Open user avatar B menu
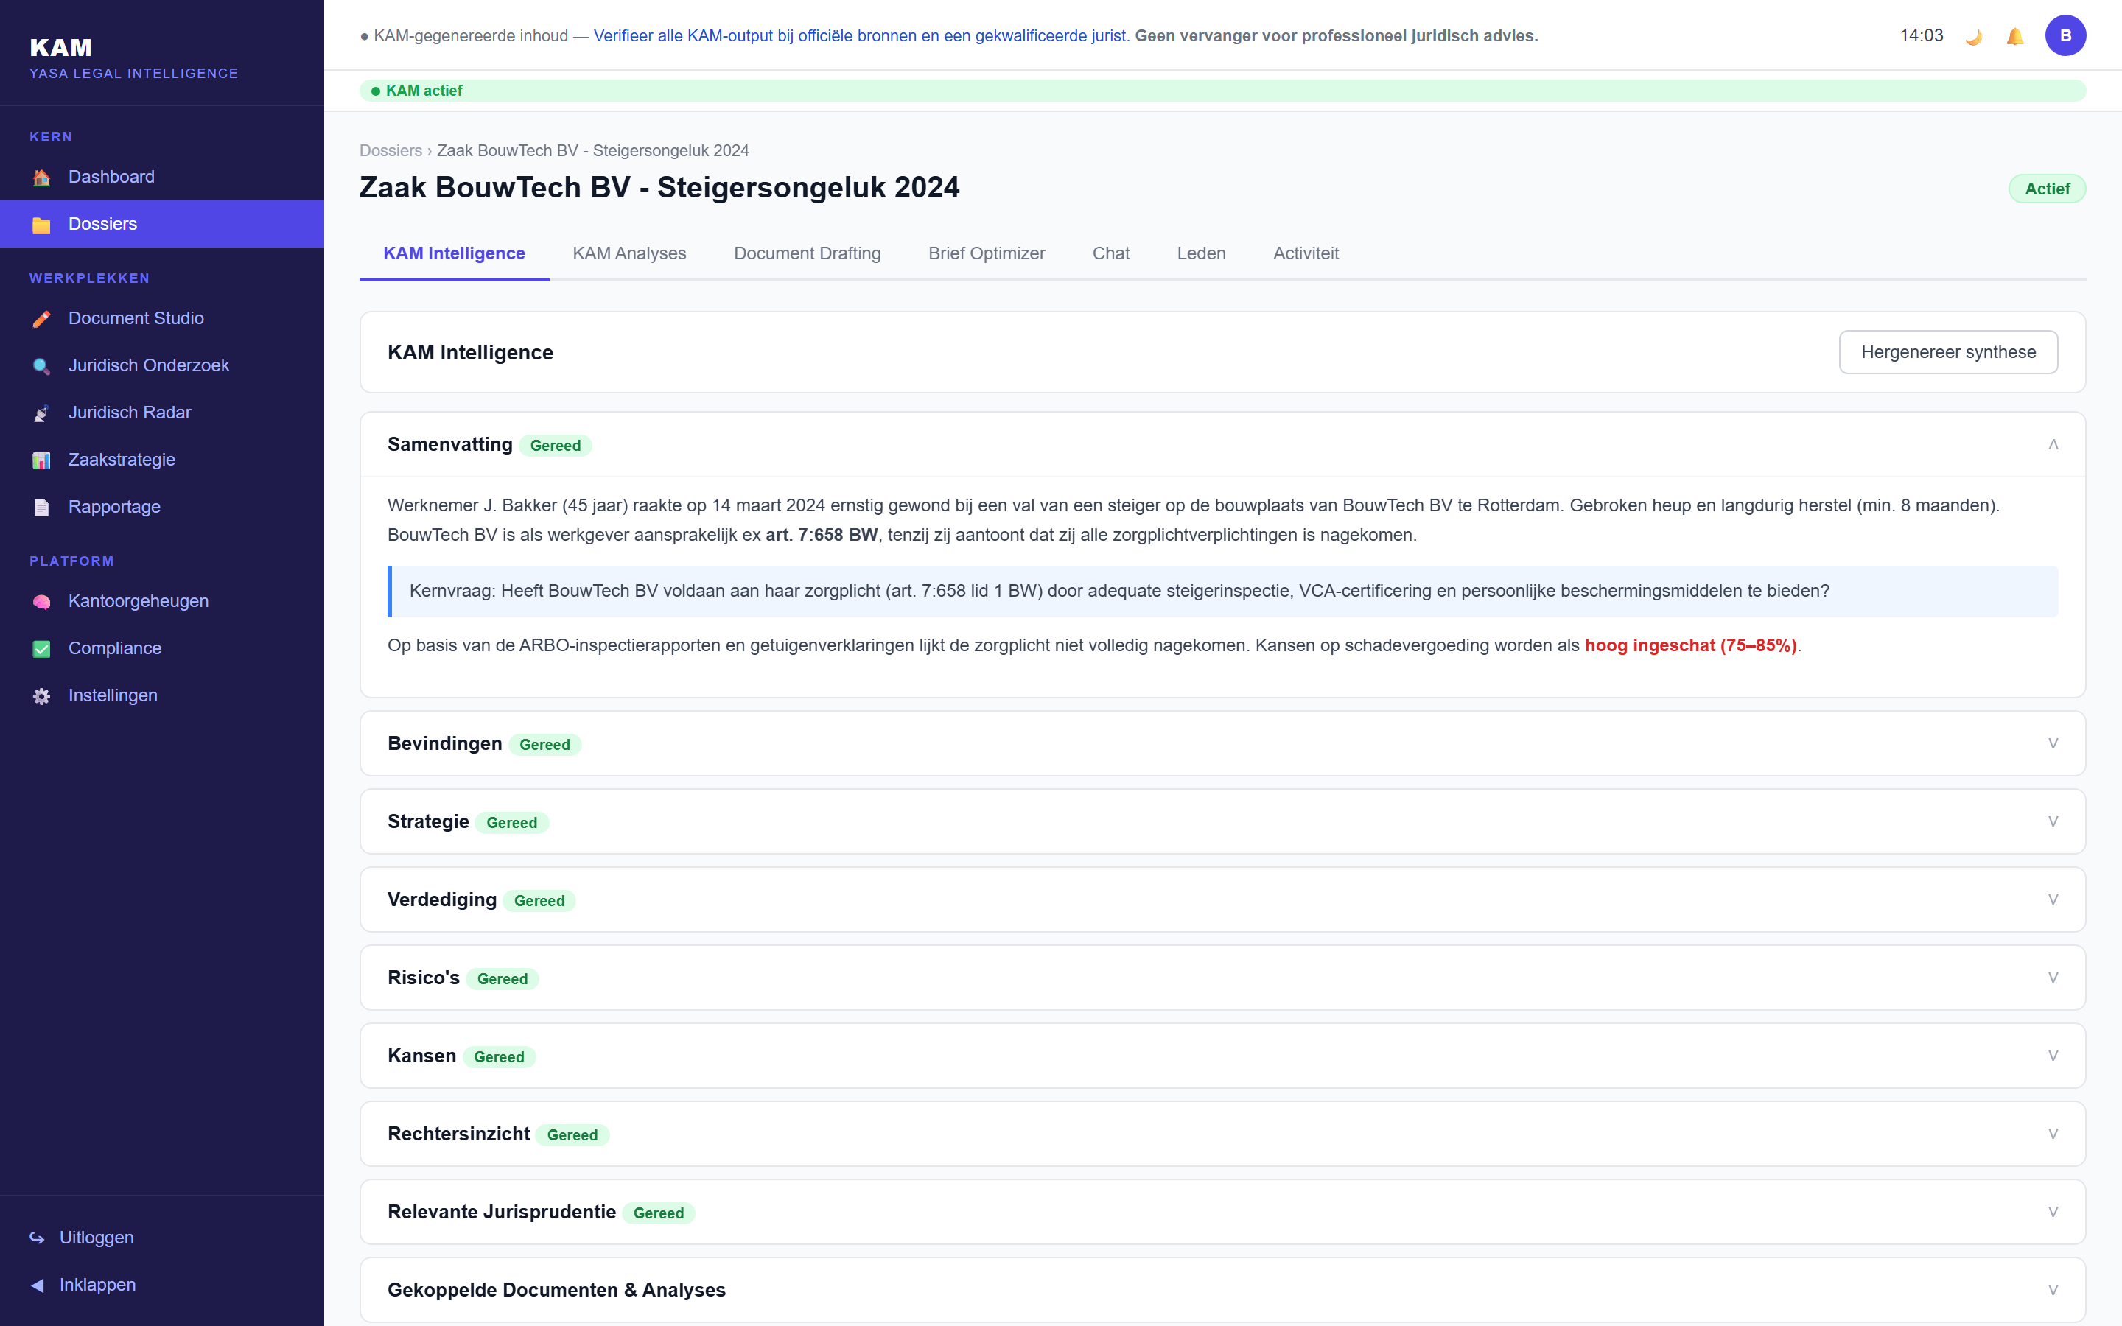The height and width of the screenshot is (1326, 2122). pos(2065,36)
